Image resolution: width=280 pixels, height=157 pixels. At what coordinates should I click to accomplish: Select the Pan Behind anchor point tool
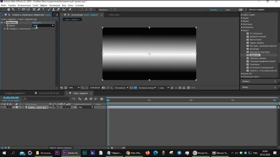click(28, 10)
